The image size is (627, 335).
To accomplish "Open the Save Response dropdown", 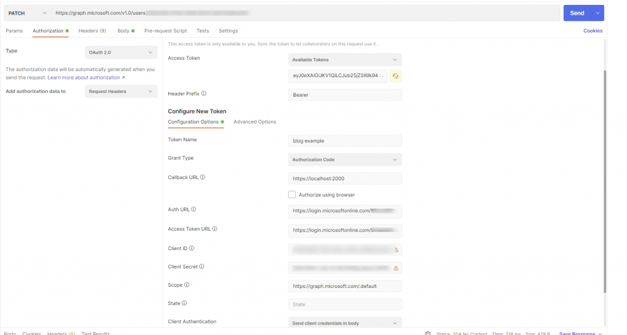I will [x=580, y=333].
